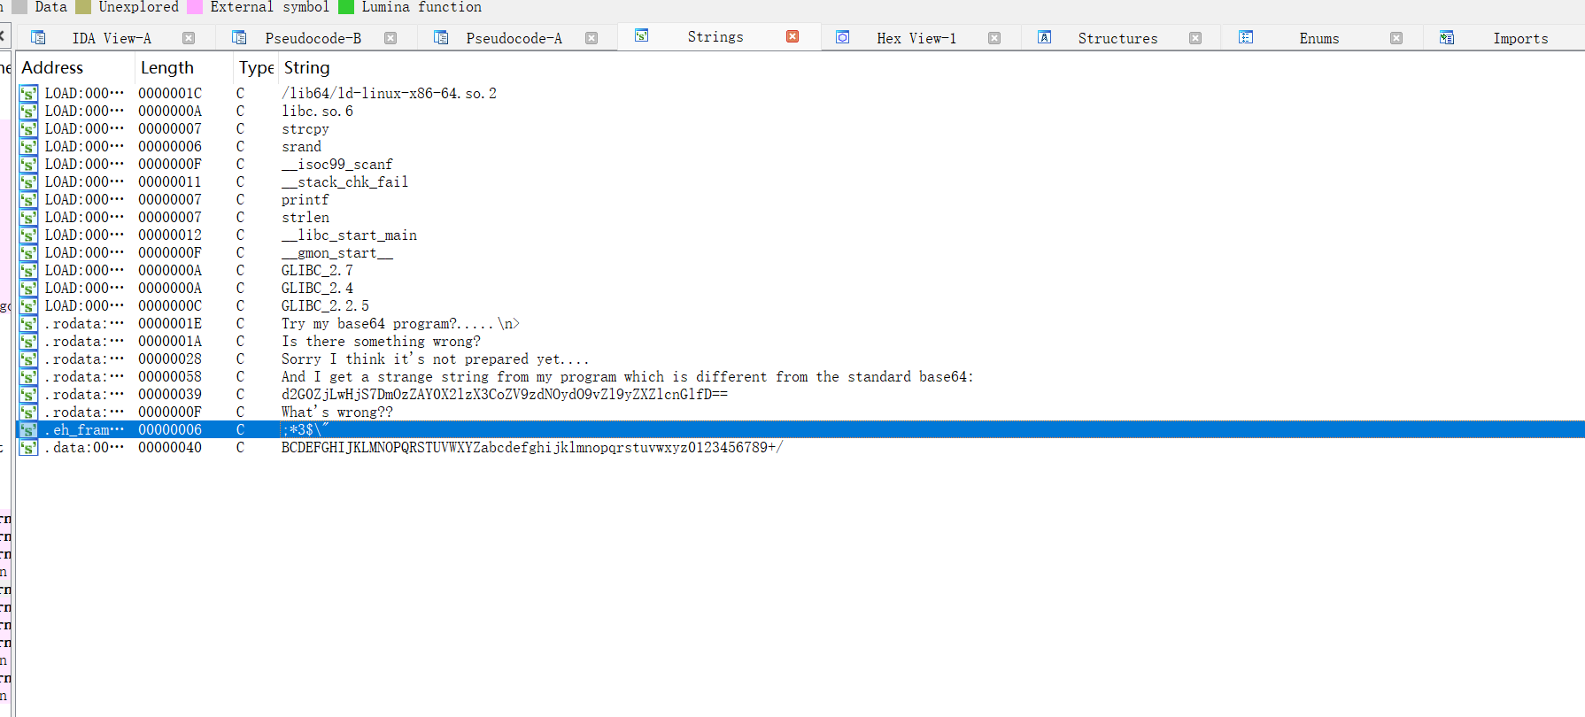
Task: Select the 'What's wrong??' string
Action: coord(336,412)
